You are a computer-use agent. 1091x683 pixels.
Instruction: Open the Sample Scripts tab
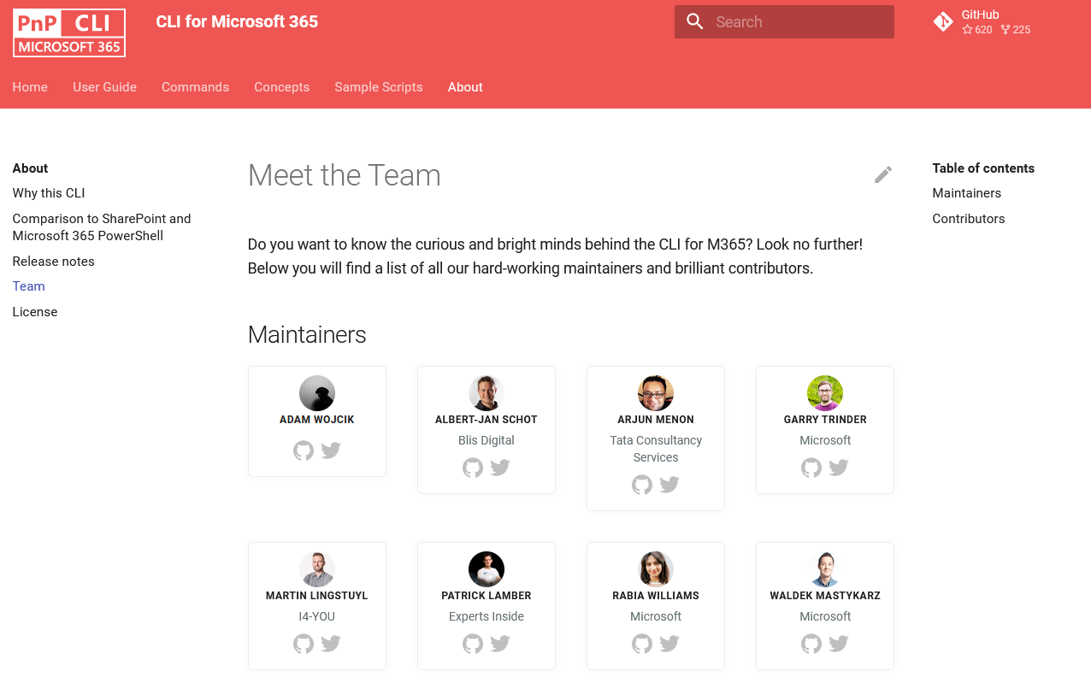pyautogui.click(x=379, y=87)
